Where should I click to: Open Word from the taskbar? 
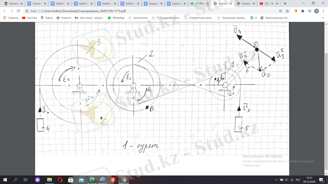click(102, 180)
